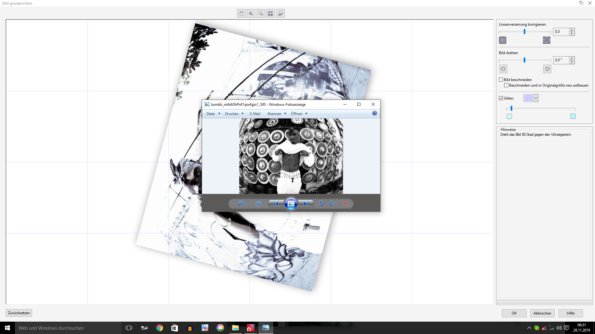
Task: Click the taskbar search box
Action: pos(68,328)
